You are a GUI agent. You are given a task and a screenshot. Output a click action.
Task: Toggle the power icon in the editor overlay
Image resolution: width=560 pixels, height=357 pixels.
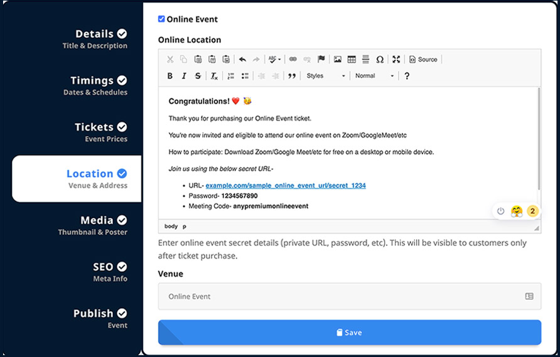(500, 211)
